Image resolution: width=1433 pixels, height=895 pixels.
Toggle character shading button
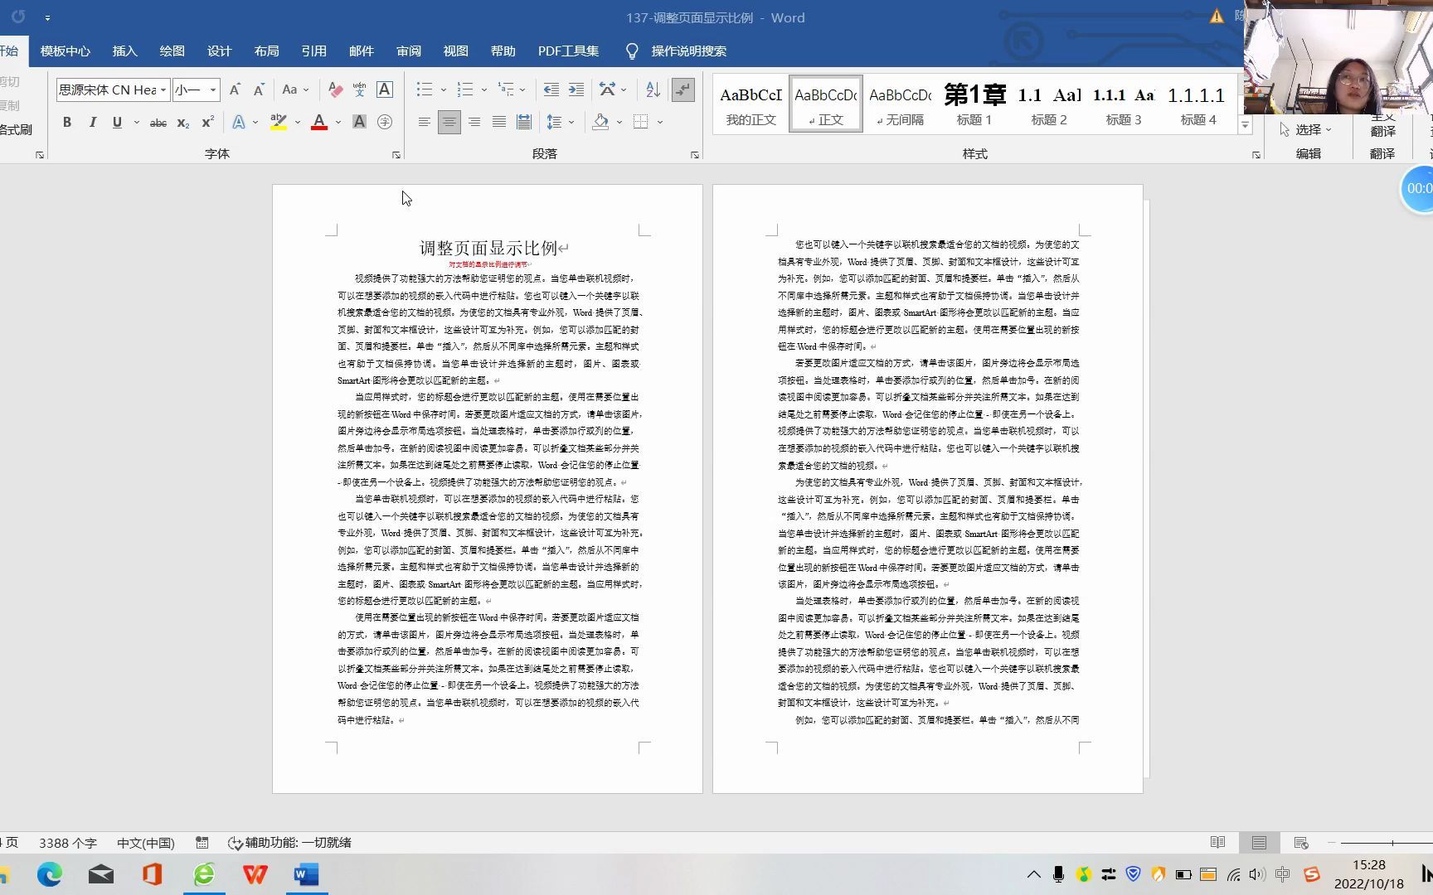coord(359,122)
